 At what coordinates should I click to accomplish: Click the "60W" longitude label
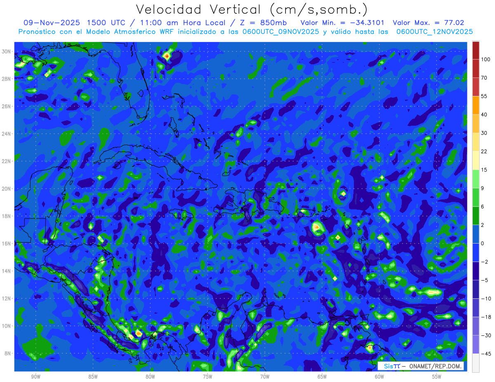[x=379, y=377]
